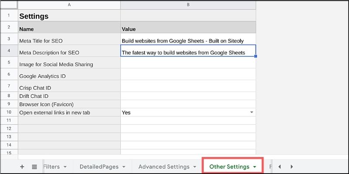349x174 pixels.
Task: Click the add new sheet plus icon
Action: tap(22, 167)
